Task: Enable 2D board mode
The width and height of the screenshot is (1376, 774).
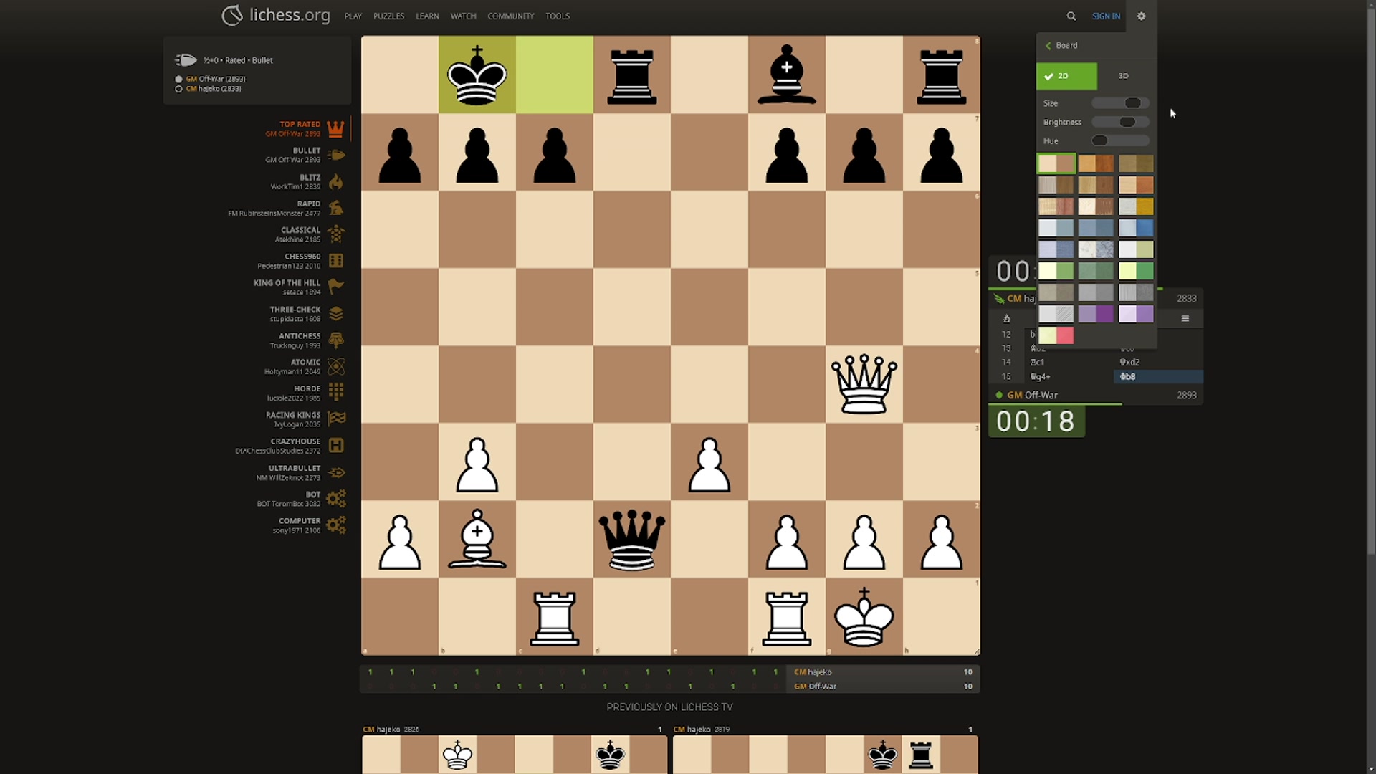Action: coord(1066,76)
